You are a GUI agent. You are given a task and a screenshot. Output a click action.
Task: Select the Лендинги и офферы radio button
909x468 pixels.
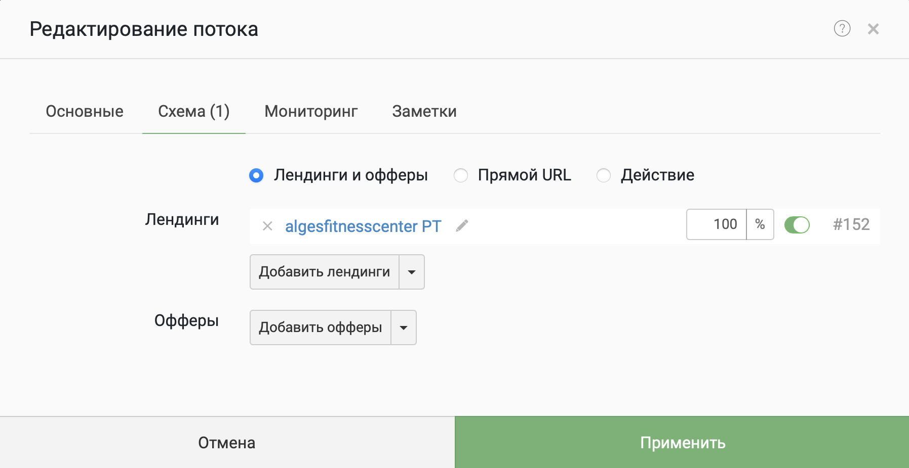256,175
